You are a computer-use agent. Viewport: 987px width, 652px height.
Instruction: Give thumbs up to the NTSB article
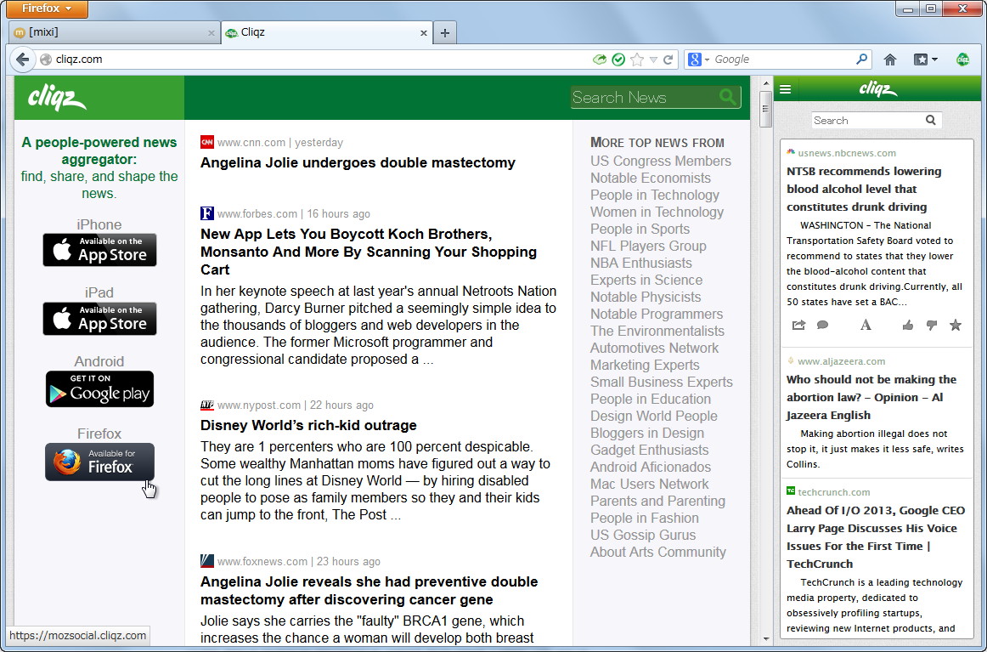(908, 325)
